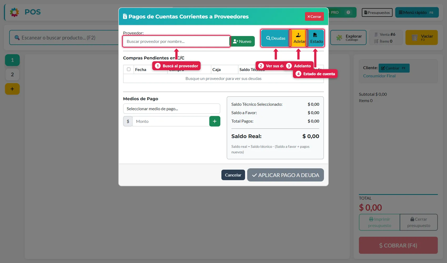
Task: Toggle the select-all checkbox beside Fecha
Action: (x=129, y=69)
